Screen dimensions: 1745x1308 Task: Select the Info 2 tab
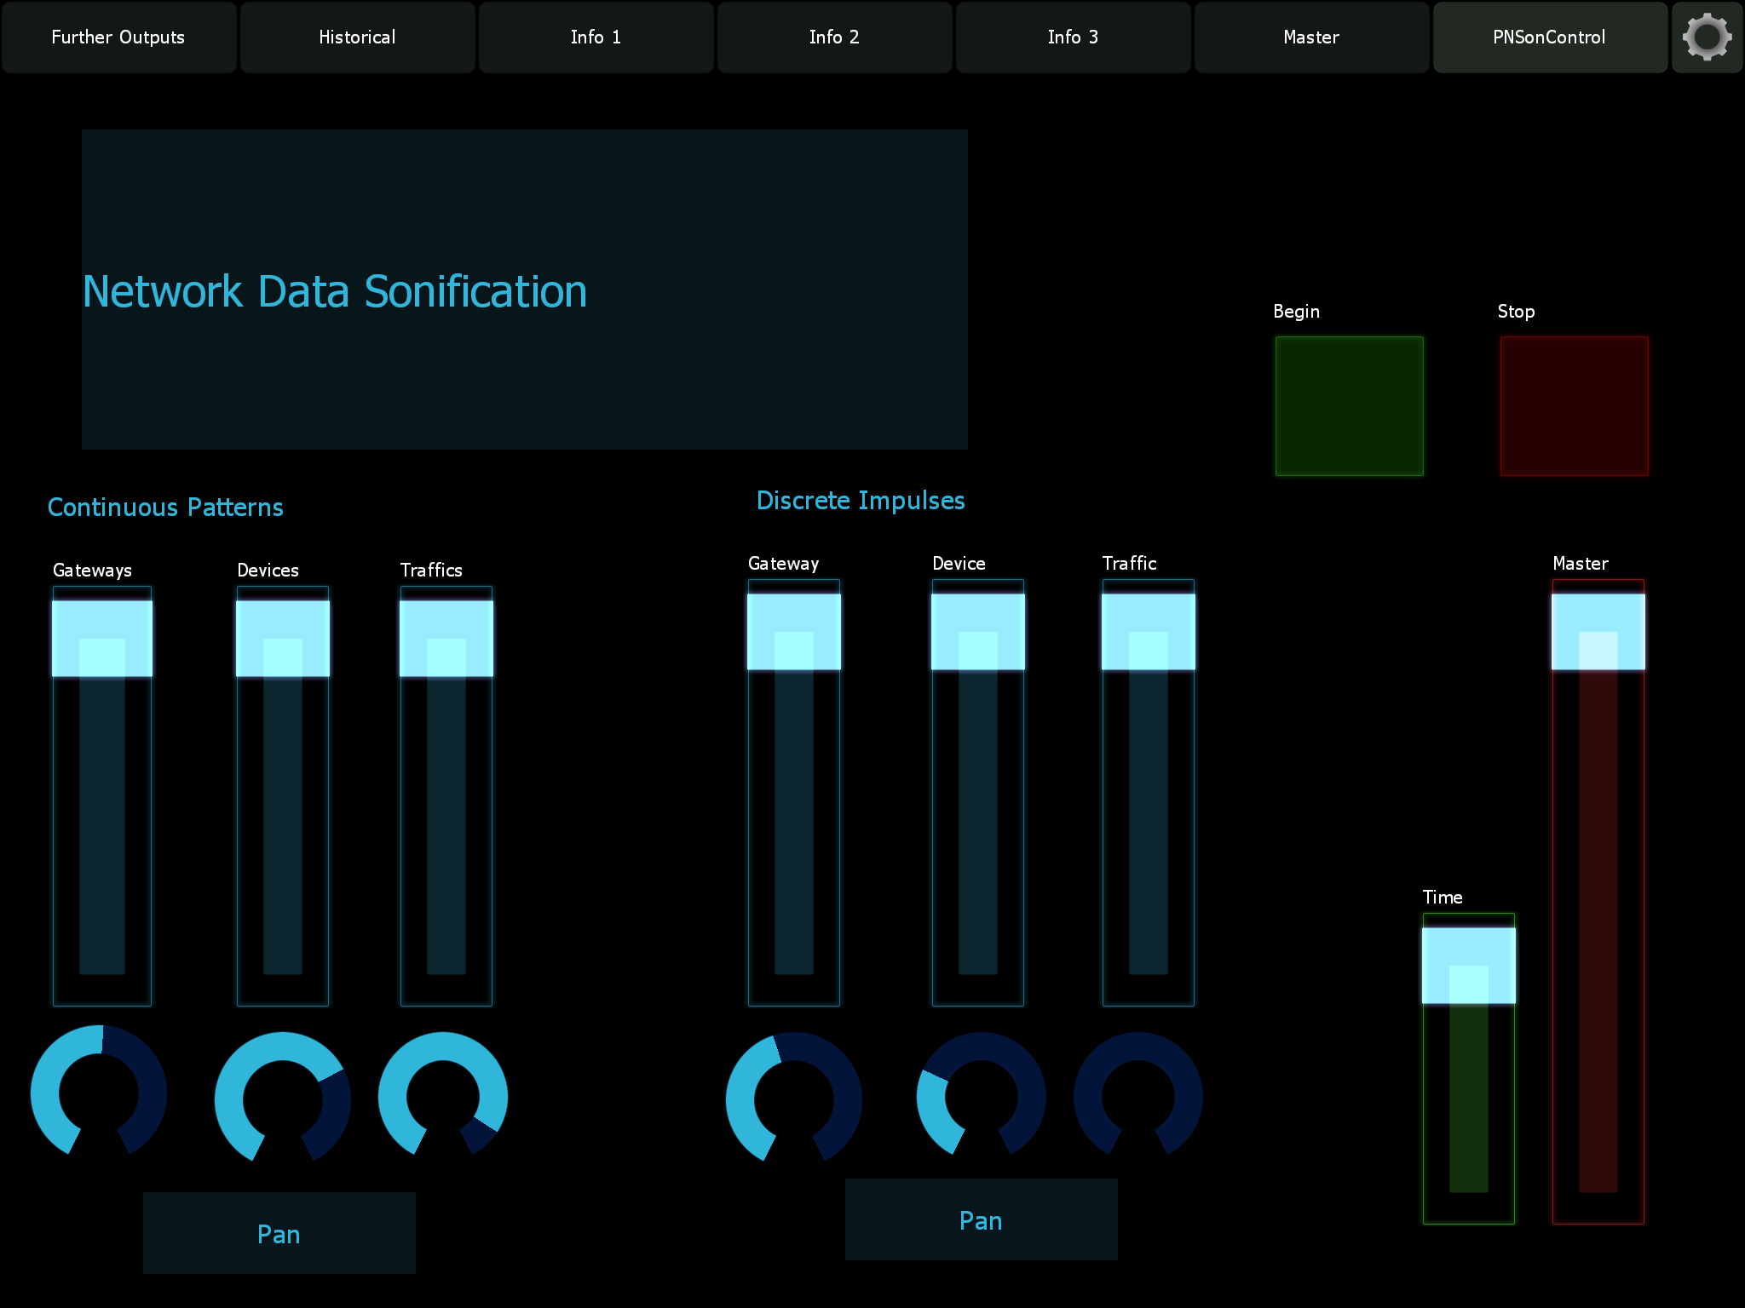click(834, 37)
